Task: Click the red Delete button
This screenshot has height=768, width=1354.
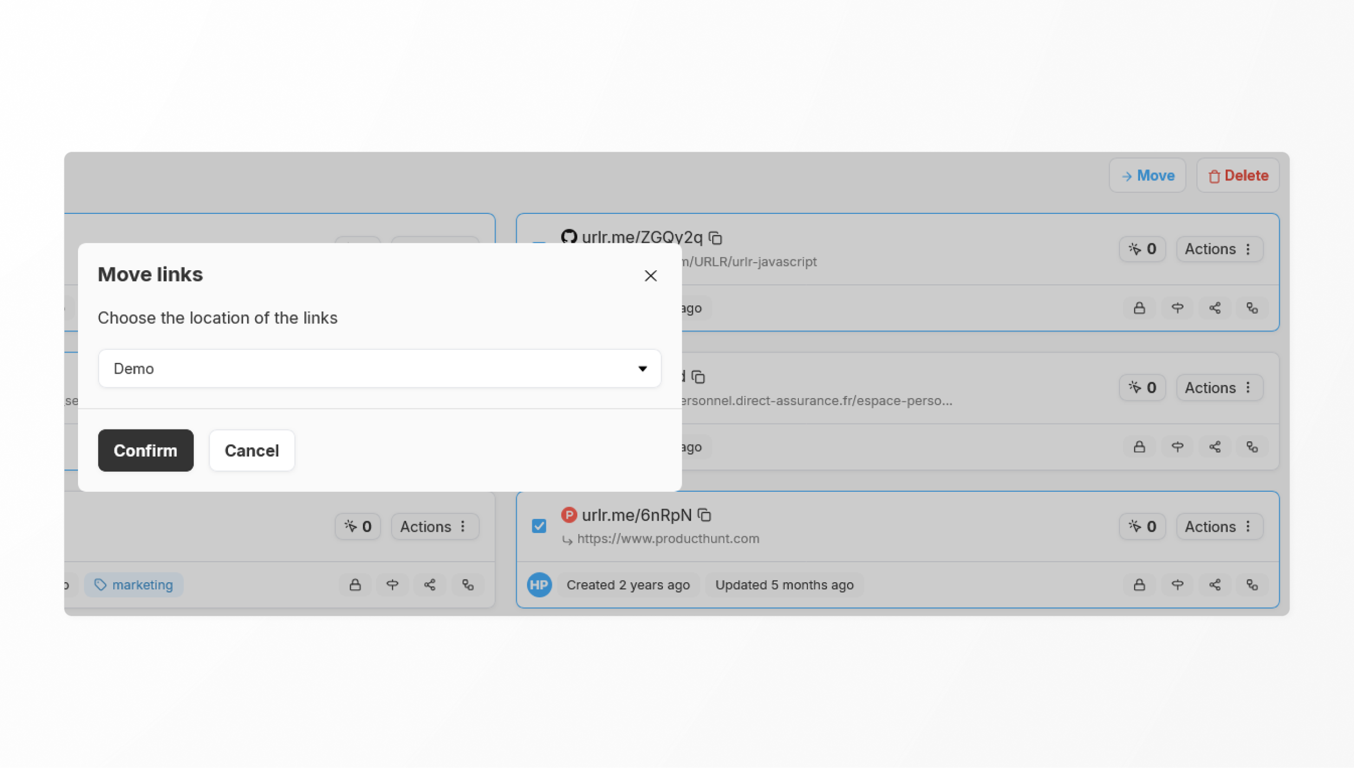Action: pos(1238,175)
